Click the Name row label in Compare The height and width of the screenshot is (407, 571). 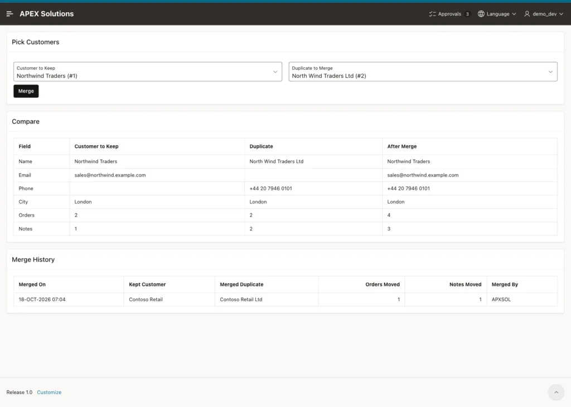(x=26, y=161)
